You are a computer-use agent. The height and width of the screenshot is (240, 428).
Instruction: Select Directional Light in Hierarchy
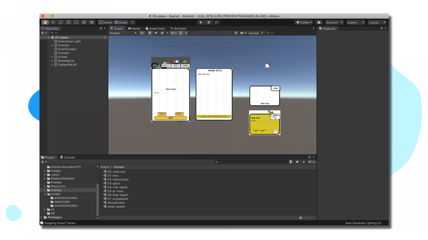(x=69, y=41)
